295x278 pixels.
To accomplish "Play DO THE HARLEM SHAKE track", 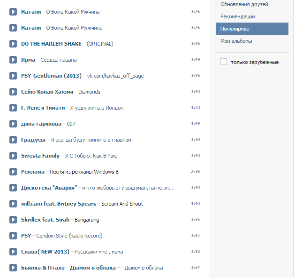I will (x=13, y=44).
